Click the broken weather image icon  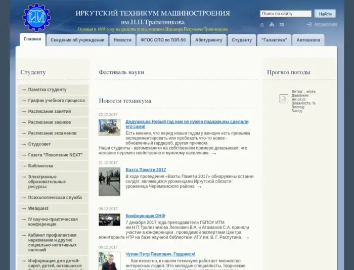click(x=284, y=99)
